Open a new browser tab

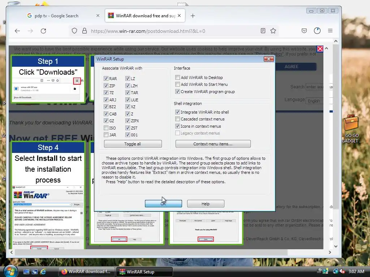(x=193, y=16)
